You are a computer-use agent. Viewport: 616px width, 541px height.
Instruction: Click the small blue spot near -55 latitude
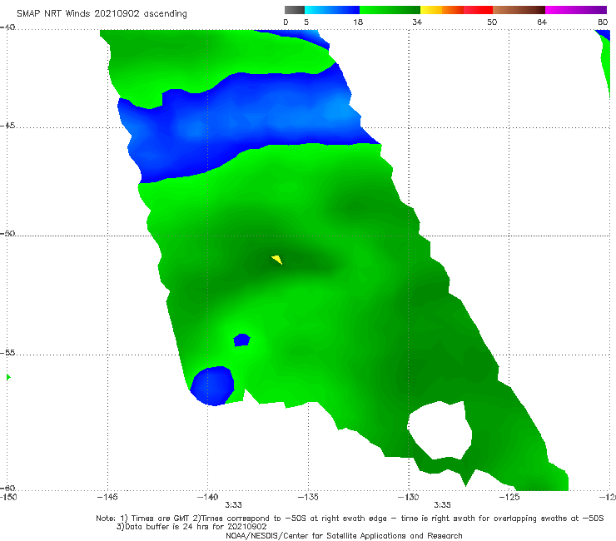coord(241,340)
